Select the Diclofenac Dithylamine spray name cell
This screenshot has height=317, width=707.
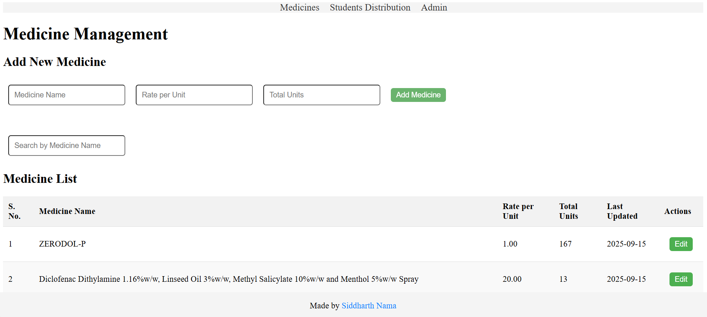pos(228,279)
